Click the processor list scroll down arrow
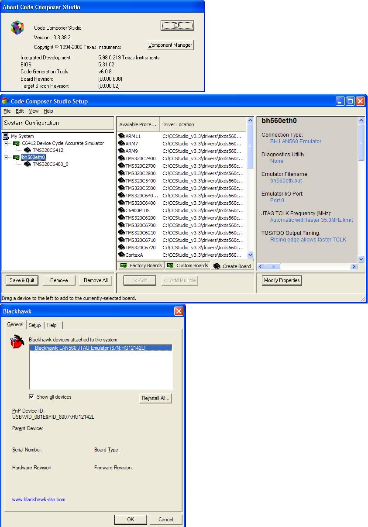This screenshot has height=527, width=368. click(250, 255)
